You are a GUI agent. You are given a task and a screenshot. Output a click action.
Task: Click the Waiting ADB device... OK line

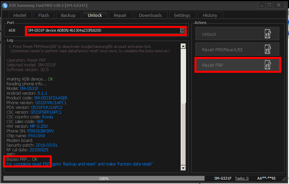[30, 79]
